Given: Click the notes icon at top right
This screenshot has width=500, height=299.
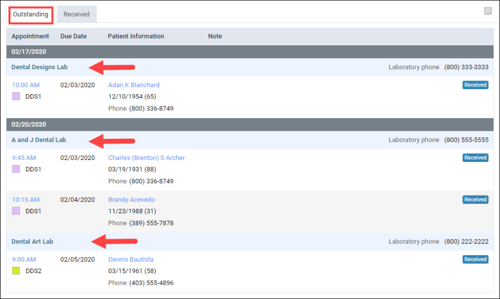Looking at the screenshot, I should (488, 11).
